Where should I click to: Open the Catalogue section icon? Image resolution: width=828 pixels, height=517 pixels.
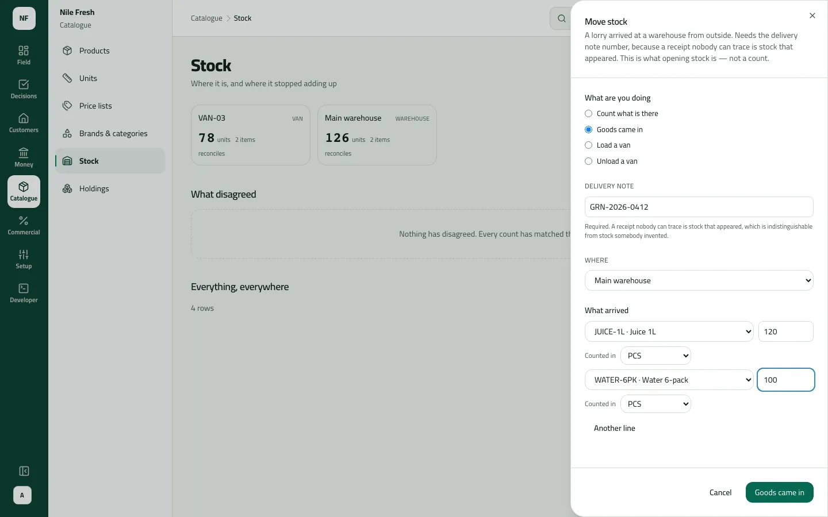click(x=24, y=191)
